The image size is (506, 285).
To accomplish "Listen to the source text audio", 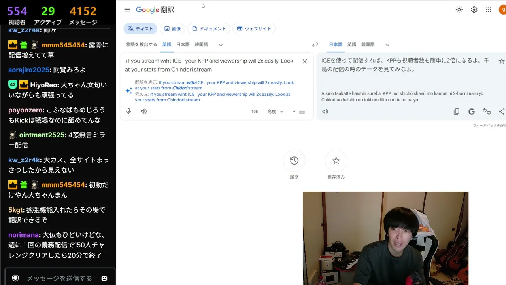I will click(x=144, y=112).
